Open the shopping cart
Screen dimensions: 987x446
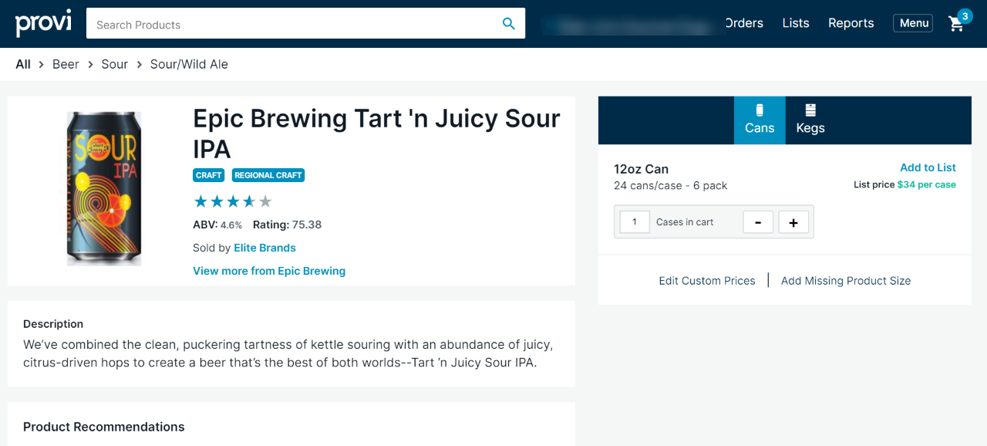click(957, 24)
